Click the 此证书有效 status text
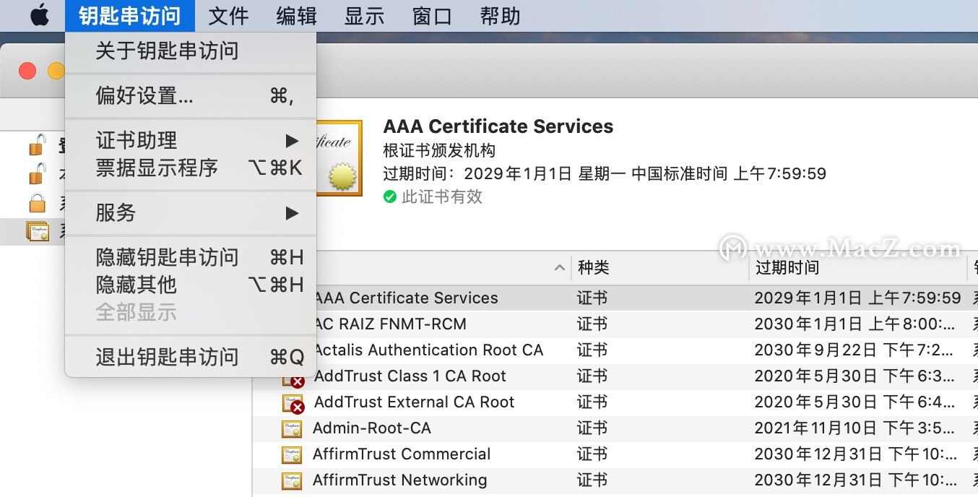 click(x=442, y=196)
